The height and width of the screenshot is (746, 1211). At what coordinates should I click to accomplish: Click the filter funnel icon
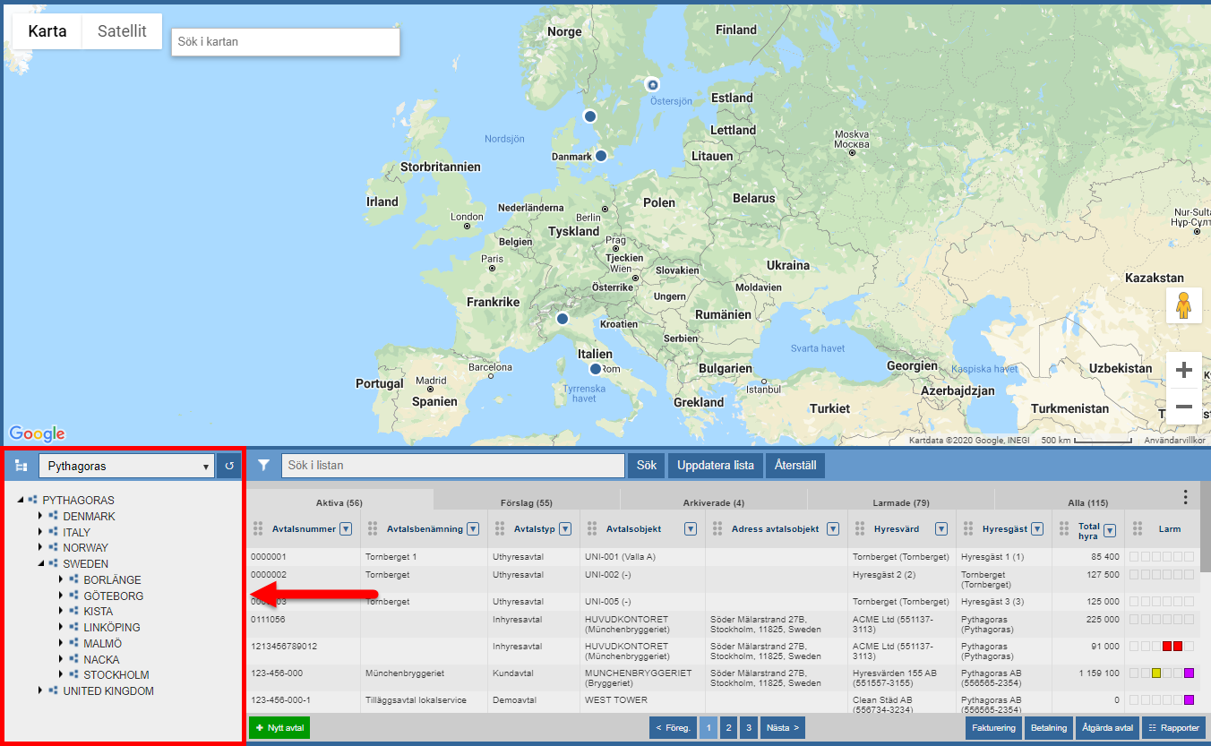264,466
